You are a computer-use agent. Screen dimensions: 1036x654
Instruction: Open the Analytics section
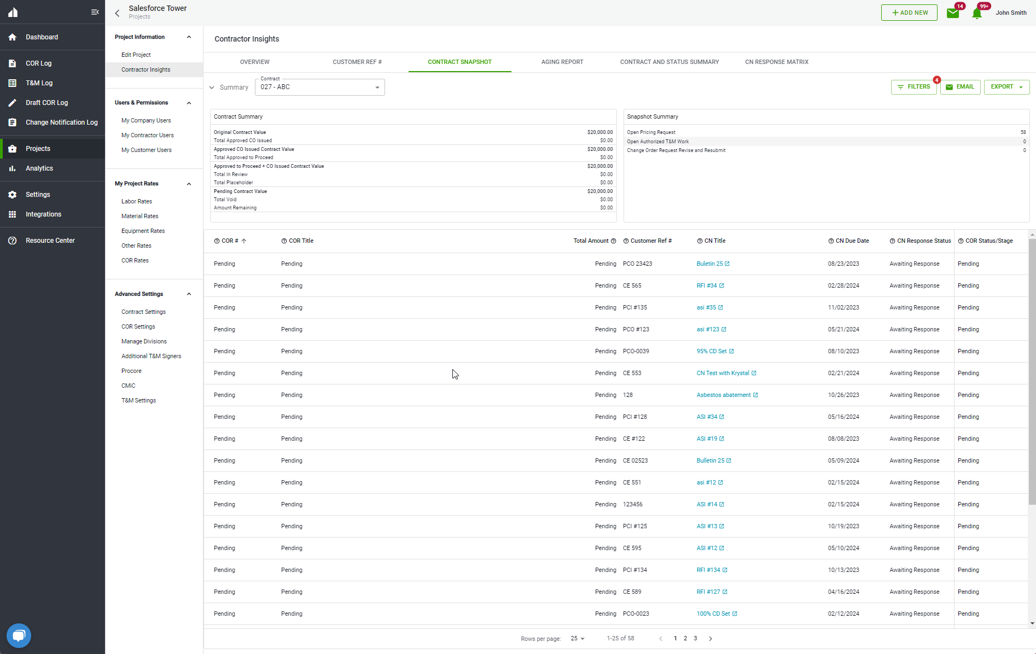[39, 168]
